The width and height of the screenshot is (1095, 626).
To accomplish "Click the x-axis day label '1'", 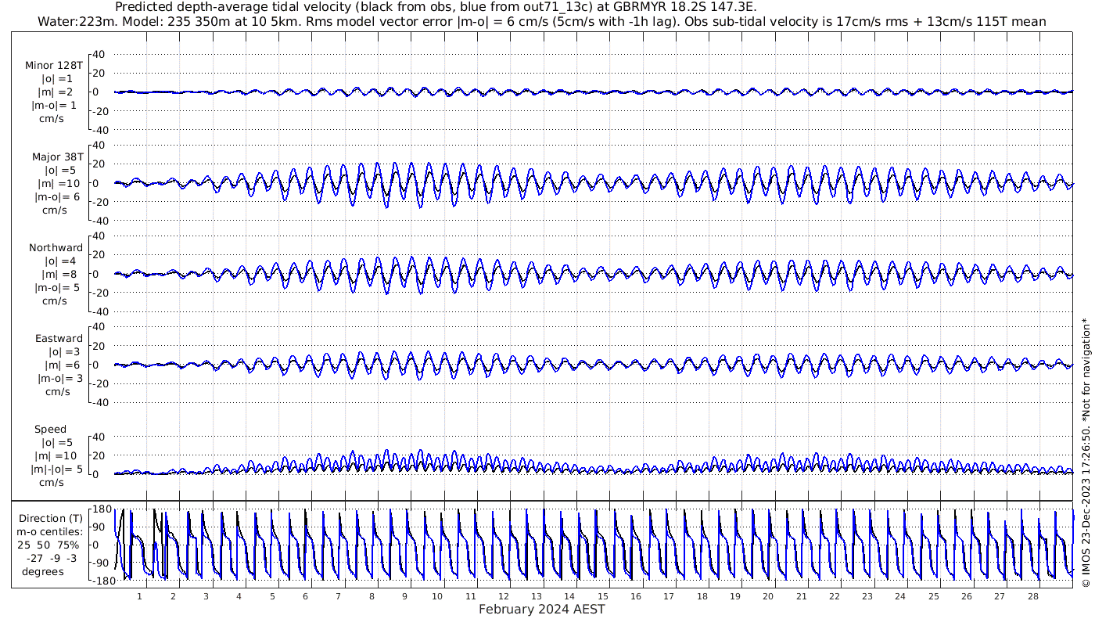I will point(140,597).
